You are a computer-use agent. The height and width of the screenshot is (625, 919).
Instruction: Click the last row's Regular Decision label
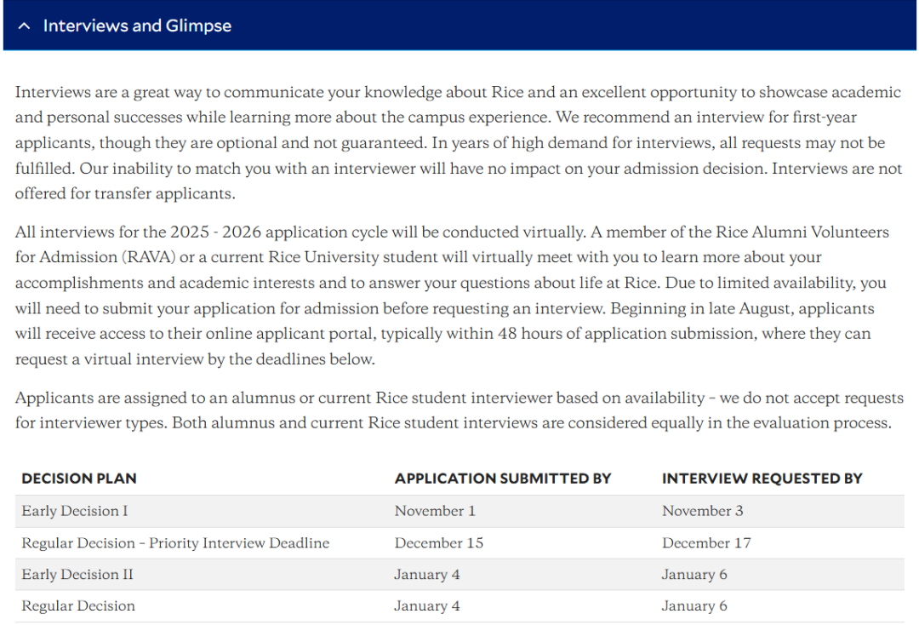[78, 606]
